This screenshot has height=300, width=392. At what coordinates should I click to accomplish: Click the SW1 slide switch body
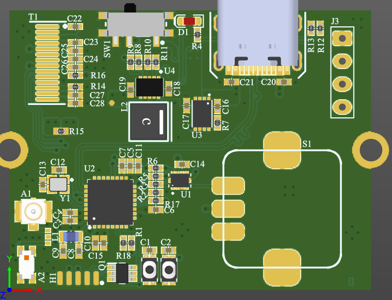coord(136,24)
